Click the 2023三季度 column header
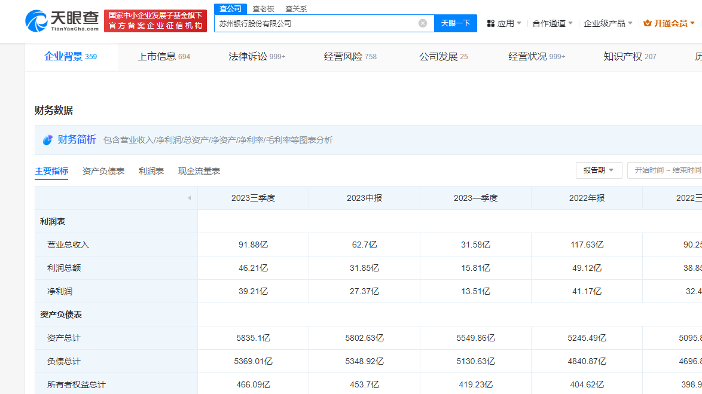Image resolution: width=702 pixels, height=394 pixels. click(253, 198)
